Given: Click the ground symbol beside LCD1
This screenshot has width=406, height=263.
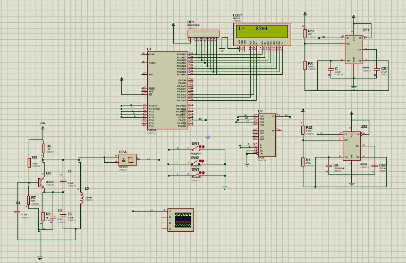Looking at the screenshot, I should [x=222, y=50].
